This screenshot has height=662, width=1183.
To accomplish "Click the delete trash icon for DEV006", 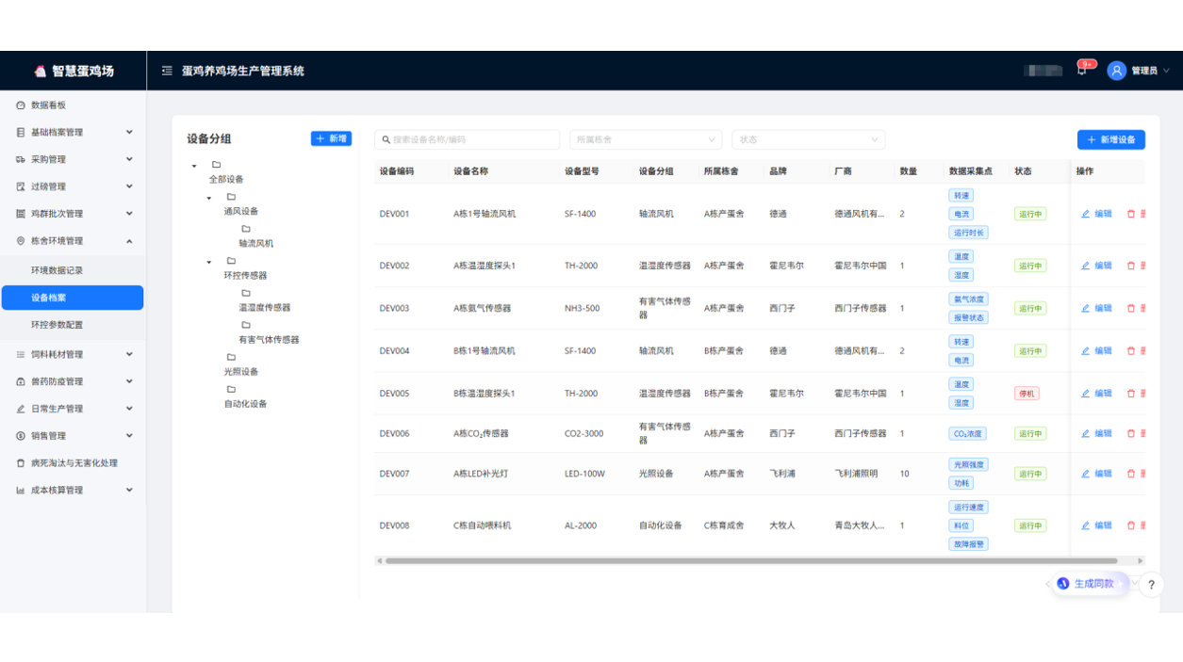I will coord(1131,433).
